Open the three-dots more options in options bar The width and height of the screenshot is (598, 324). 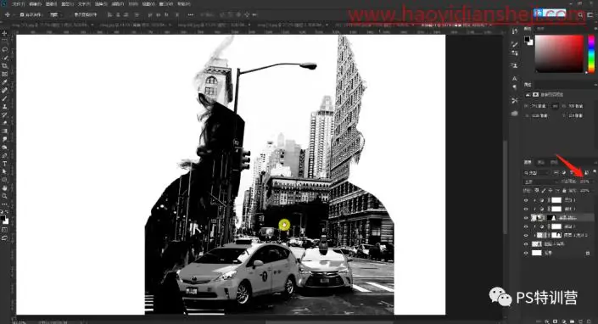pos(191,15)
